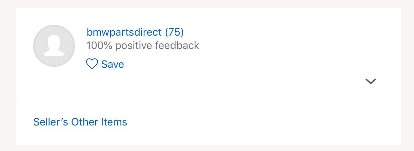Image resolution: width=414 pixels, height=151 pixels.
Task: View the (75) feedback score
Action: pos(174,32)
